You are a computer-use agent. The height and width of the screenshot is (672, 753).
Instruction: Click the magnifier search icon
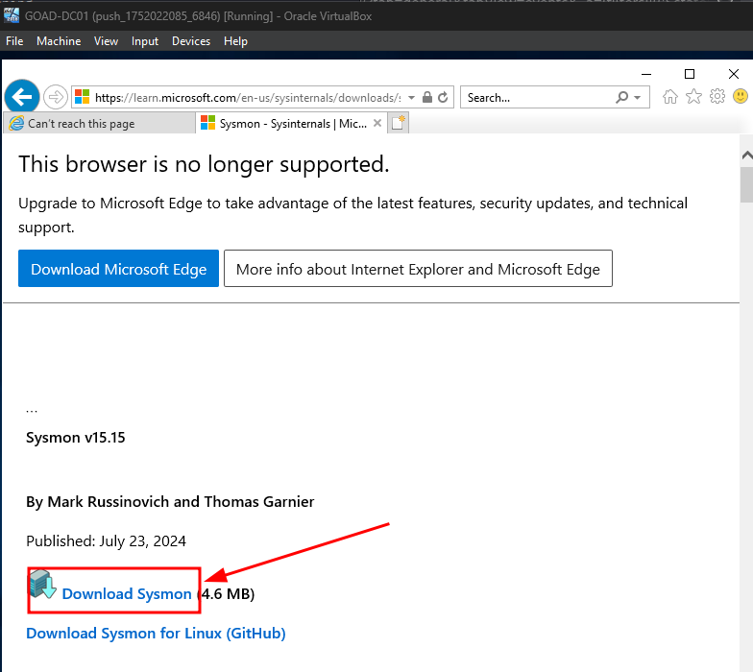(x=622, y=97)
